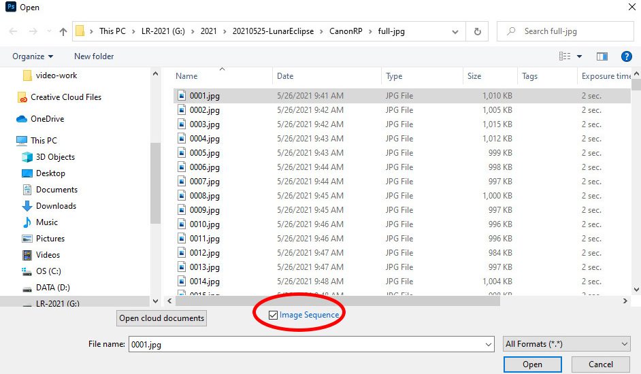Select file 0006.jpg
The width and height of the screenshot is (641, 374).
[401, 167]
